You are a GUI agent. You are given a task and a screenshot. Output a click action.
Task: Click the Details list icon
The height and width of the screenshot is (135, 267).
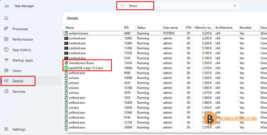(x=6, y=81)
